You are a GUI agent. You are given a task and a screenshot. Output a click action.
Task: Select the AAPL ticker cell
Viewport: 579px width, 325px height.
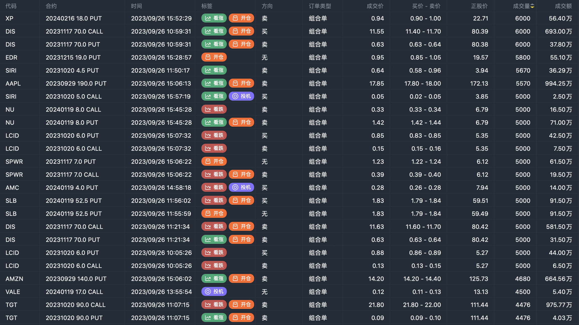coord(13,83)
